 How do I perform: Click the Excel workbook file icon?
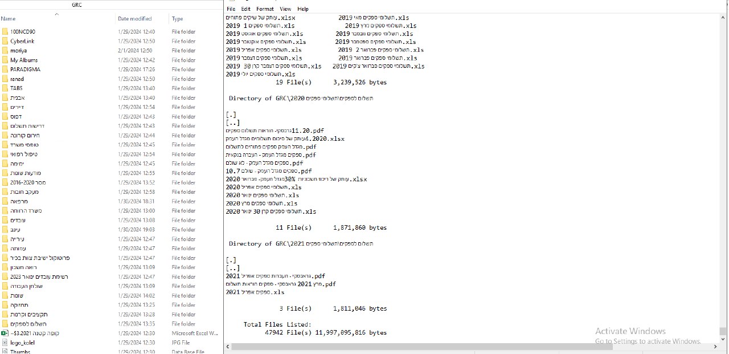pyautogui.click(x=5, y=333)
